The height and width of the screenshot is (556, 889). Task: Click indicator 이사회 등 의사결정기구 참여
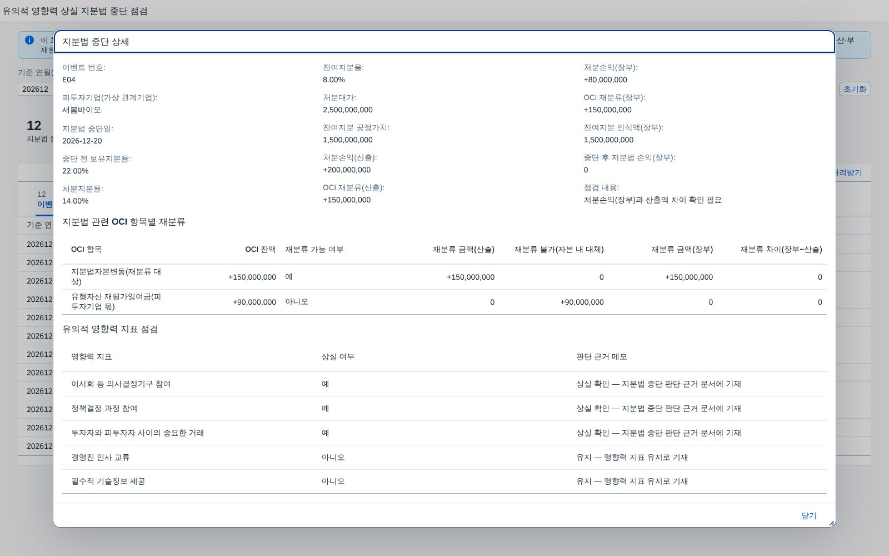click(121, 384)
